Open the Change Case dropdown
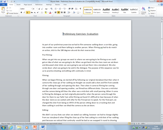The image size is (163, 130). click(46, 9)
